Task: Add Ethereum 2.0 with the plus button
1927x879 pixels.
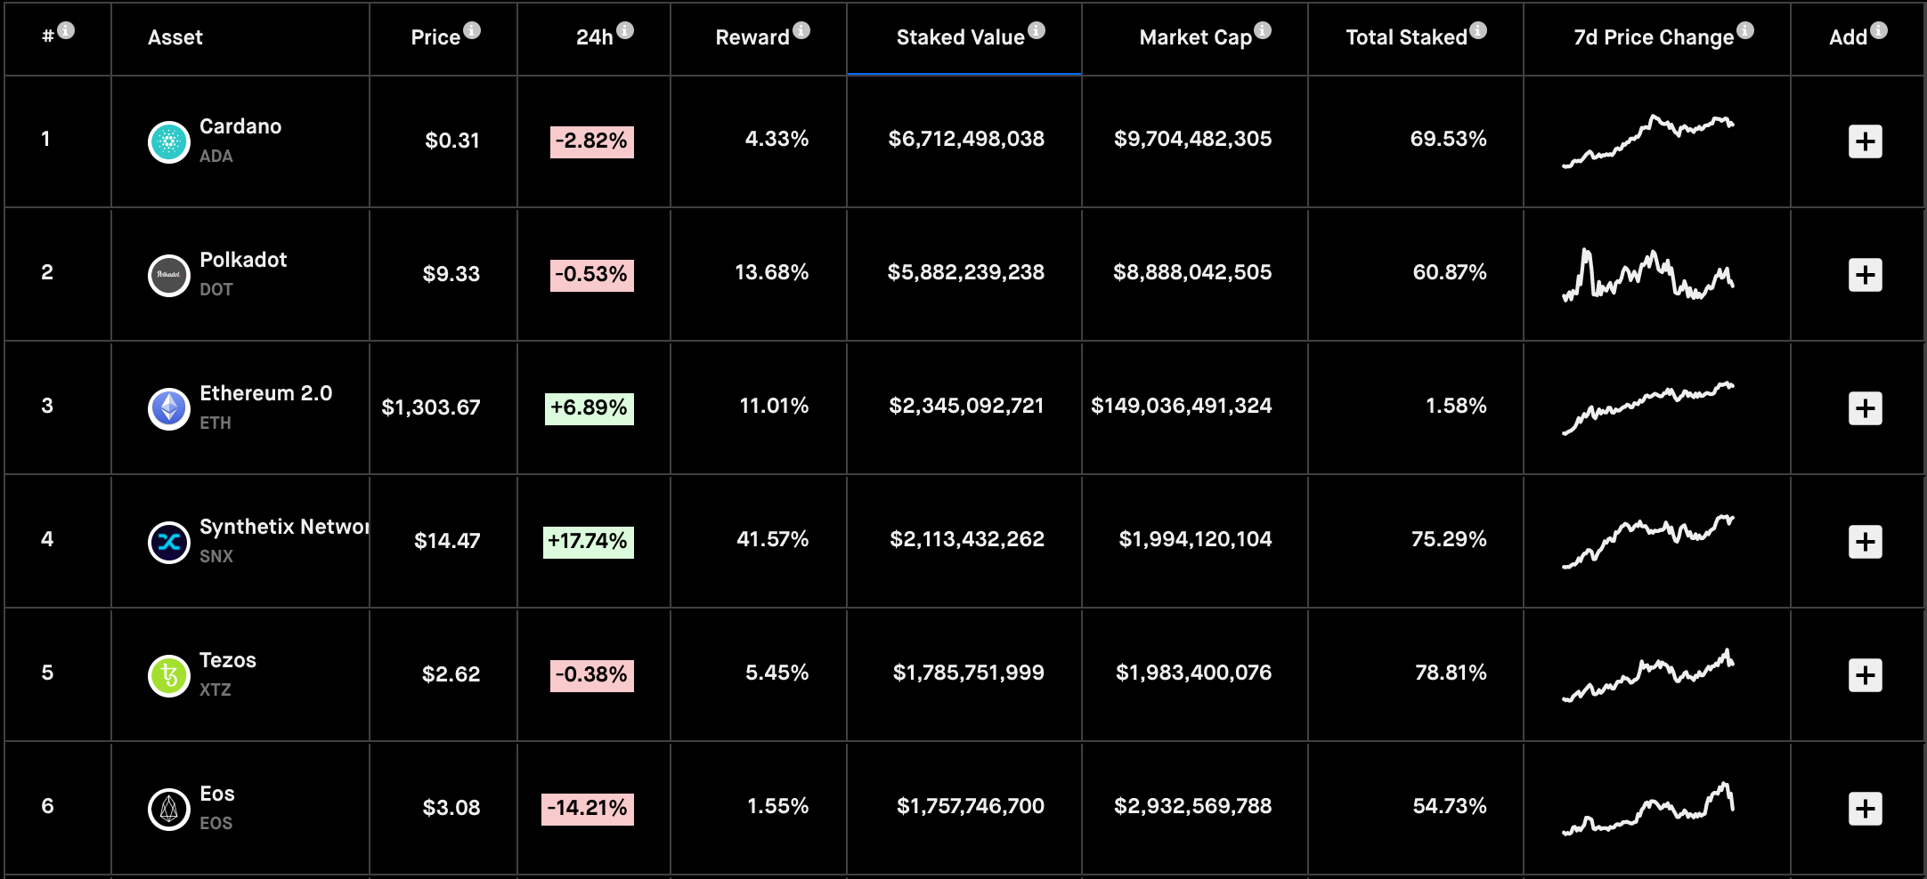Action: pyautogui.click(x=1865, y=408)
